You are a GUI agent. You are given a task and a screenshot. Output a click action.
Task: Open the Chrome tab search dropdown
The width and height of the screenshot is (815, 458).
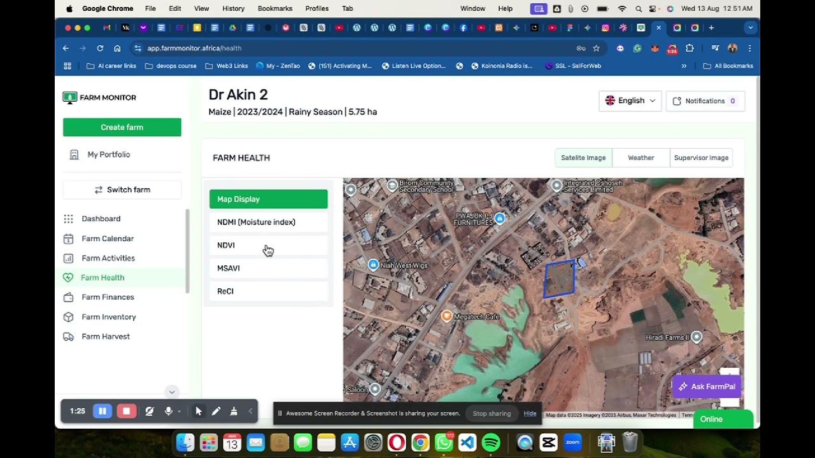tap(751, 28)
